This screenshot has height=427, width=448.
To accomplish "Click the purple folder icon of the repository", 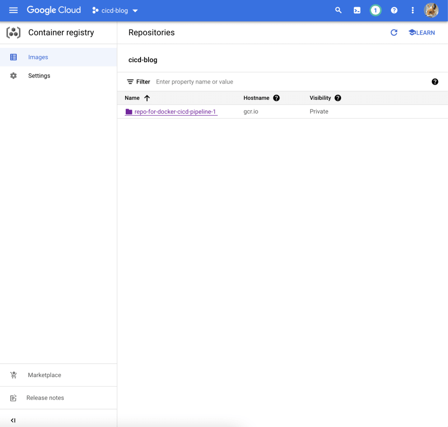I will coord(129,112).
